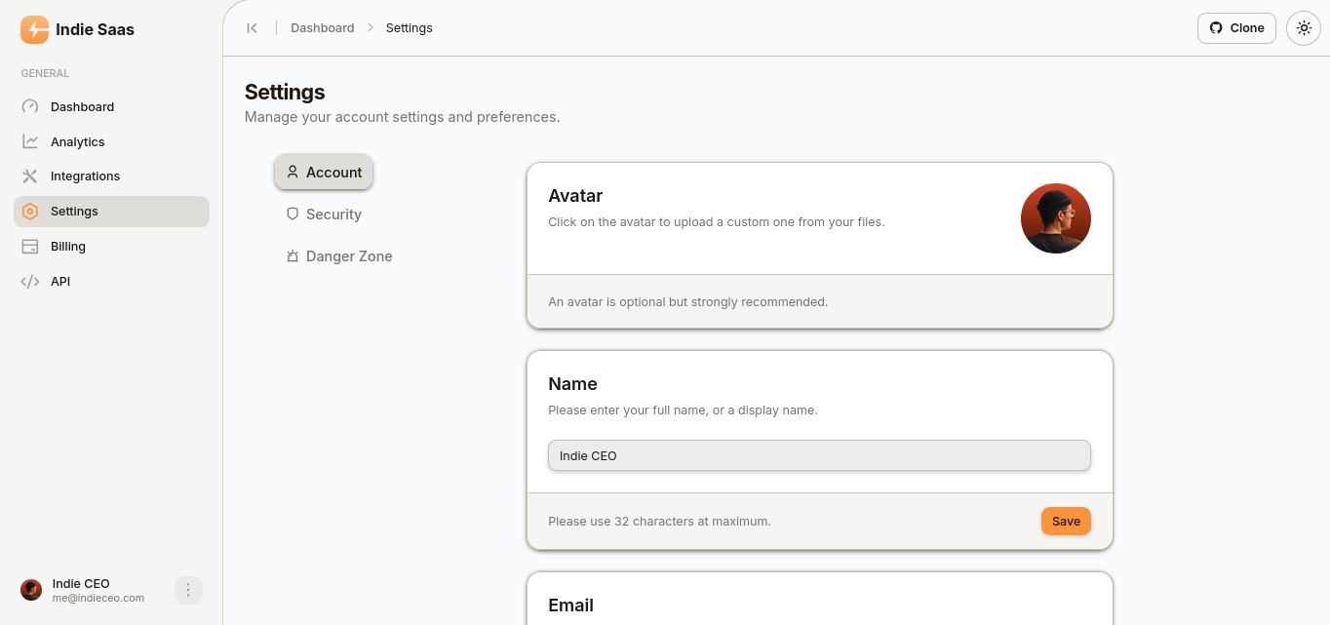The width and height of the screenshot is (1330, 625).
Task: Click the Indie Saas brand name
Action: (96, 29)
